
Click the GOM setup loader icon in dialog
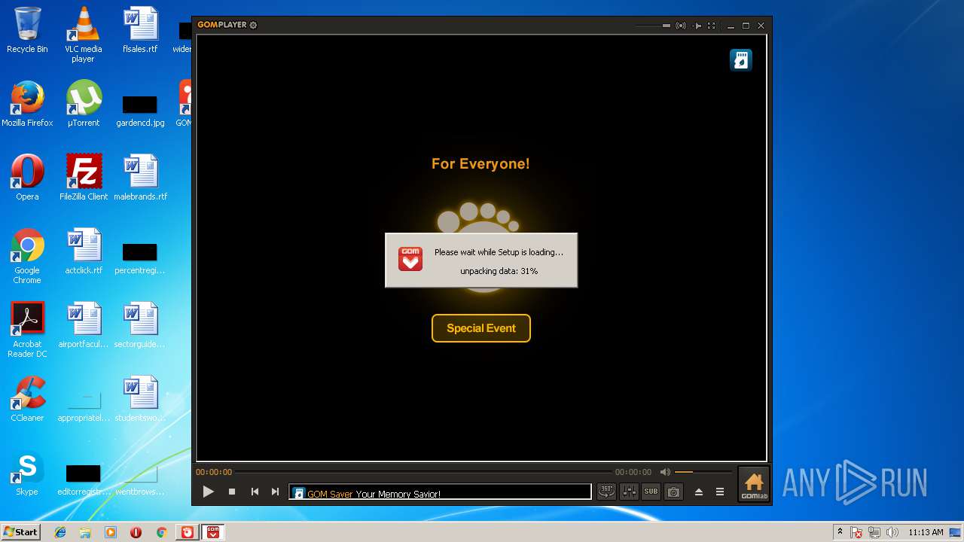pos(410,259)
